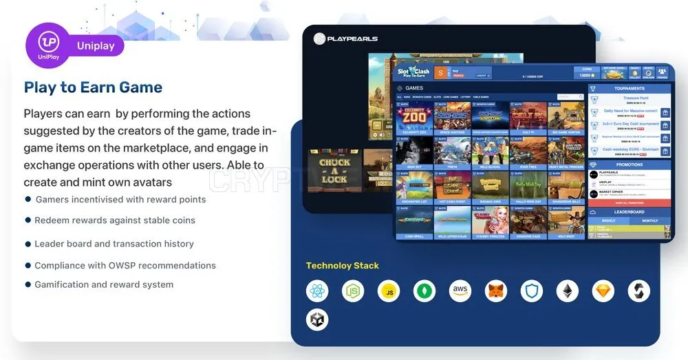688x360 pixels.
Task: Open the Star Trex game thumbnail
Action: (x=528, y=153)
